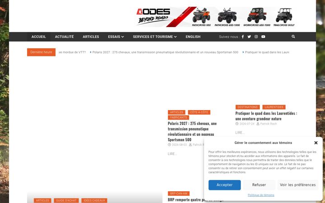The image size is (325, 203).
Task: Open article BRP remporte quatre prix
Action: pos(186,200)
